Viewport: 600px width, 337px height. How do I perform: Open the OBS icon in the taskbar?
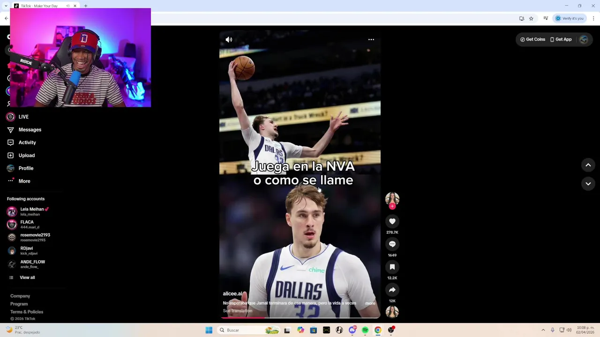pos(391,330)
